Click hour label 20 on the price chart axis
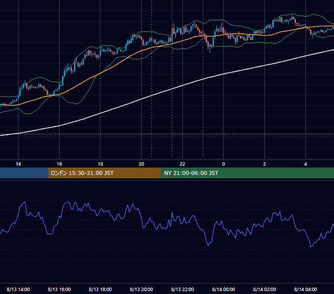Screen dimensions: 334x294 coord(141,164)
